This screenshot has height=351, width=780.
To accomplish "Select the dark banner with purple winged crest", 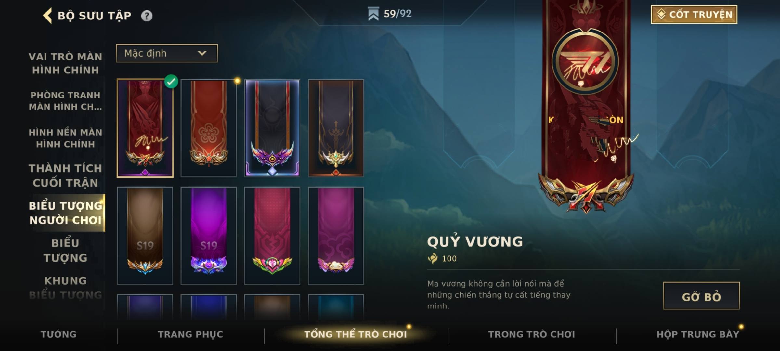I will pyautogui.click(x=272, y=128).
